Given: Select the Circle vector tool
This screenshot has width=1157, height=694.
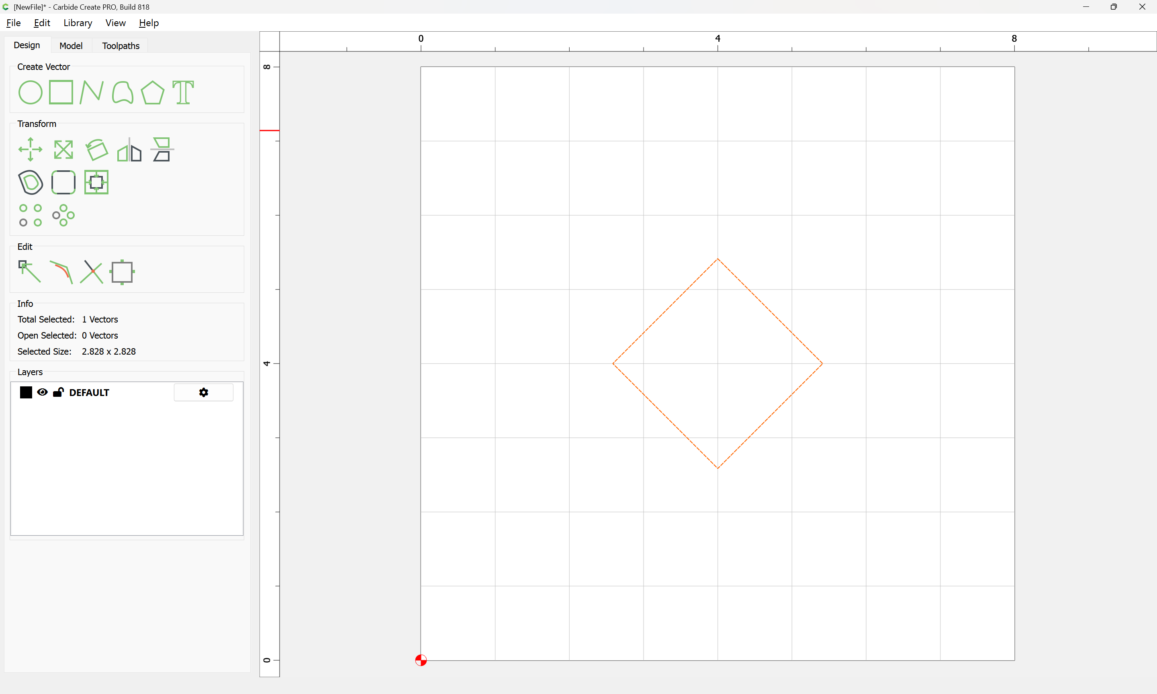Looking at the screenshot, I should [31, 92].
